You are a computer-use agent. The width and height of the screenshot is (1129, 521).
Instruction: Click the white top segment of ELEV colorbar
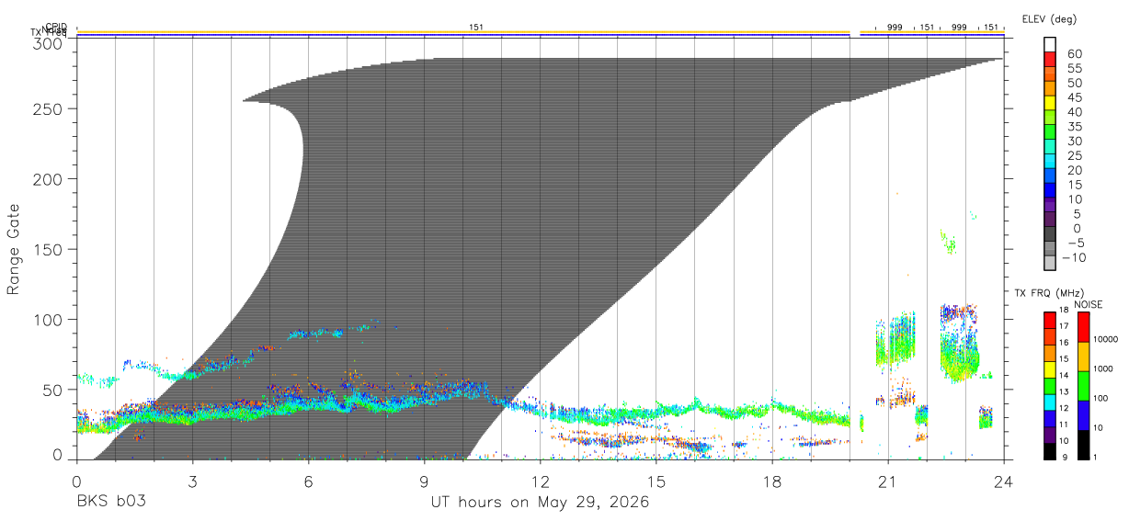1050,45
